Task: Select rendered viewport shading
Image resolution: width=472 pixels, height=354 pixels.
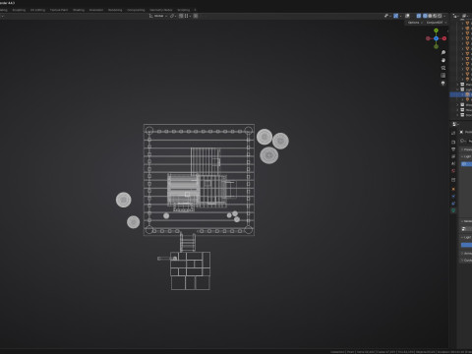Action: coord(440,16)
